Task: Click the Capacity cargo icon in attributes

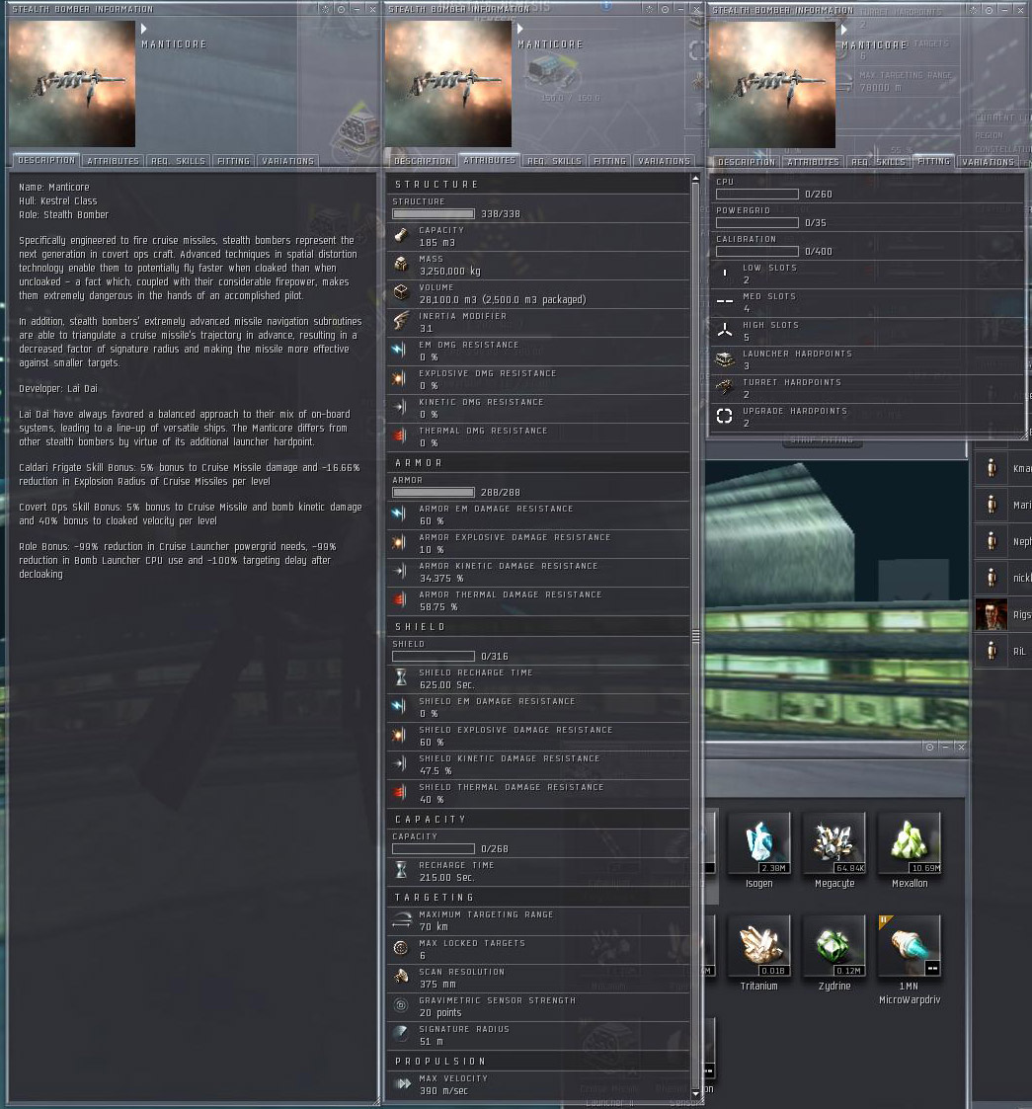Action: pyautogui.click(x=401, y=235)
